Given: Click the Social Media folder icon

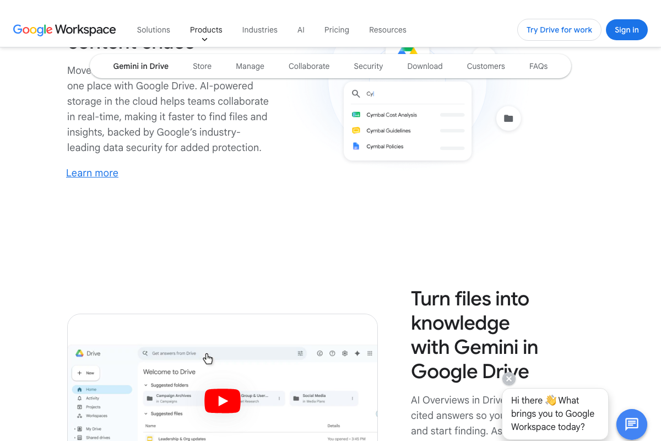Looking at the screenshot, I should pos(296,398).
